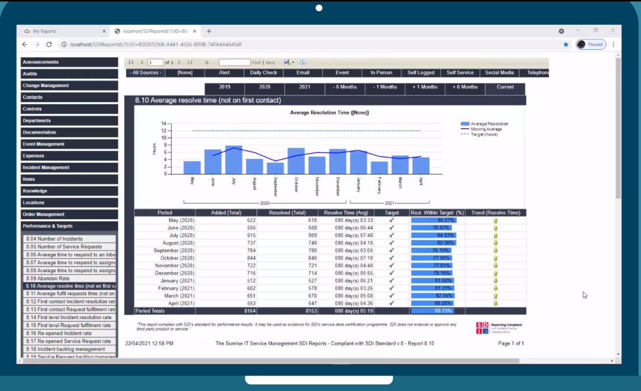Open report 8.04 Number of Incidents
This screenshot has width=641, height=391.
pos(70,239)
